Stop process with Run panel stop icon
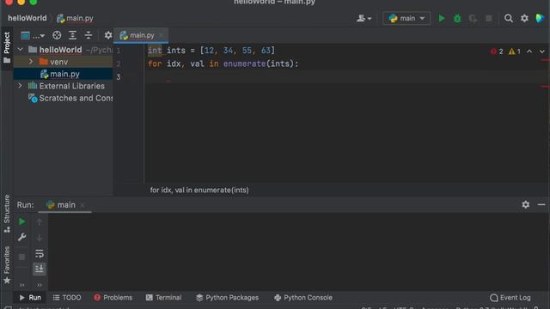The image size is (550, 309). 21,257
